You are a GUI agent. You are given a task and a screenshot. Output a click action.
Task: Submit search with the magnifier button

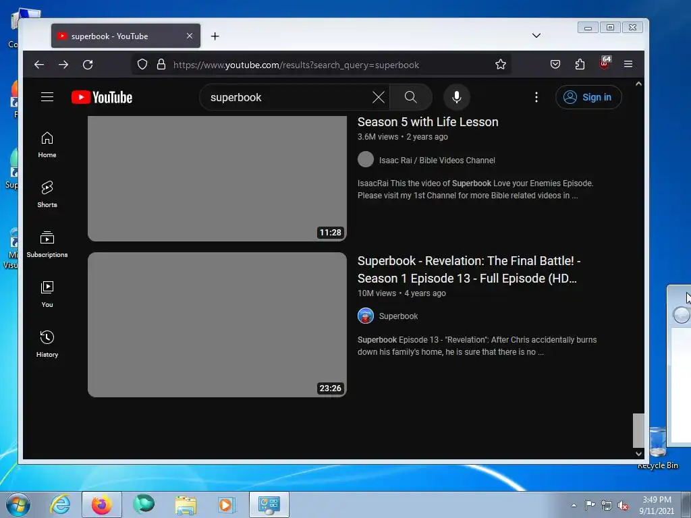(x=410, y=97)
